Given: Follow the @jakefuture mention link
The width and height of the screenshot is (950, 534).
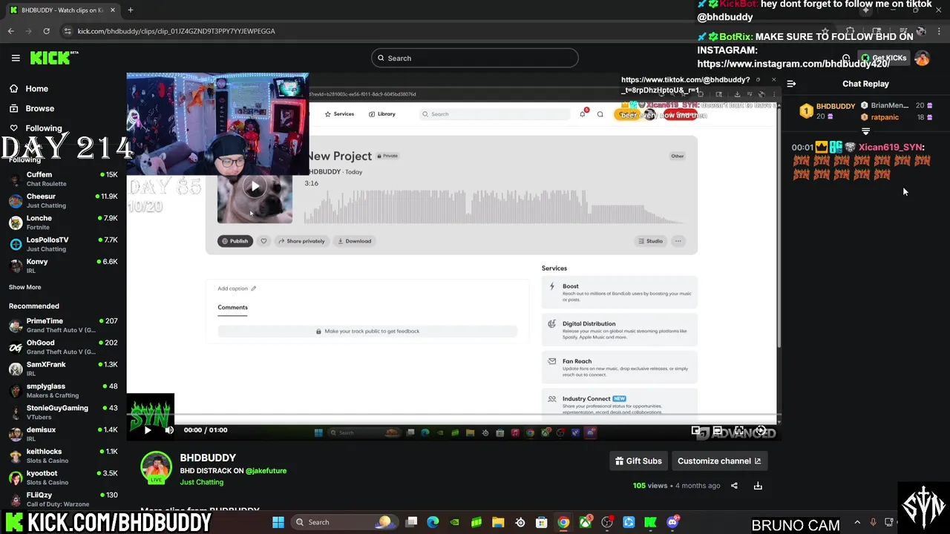Looking at the screenshot, I should 266,471.
